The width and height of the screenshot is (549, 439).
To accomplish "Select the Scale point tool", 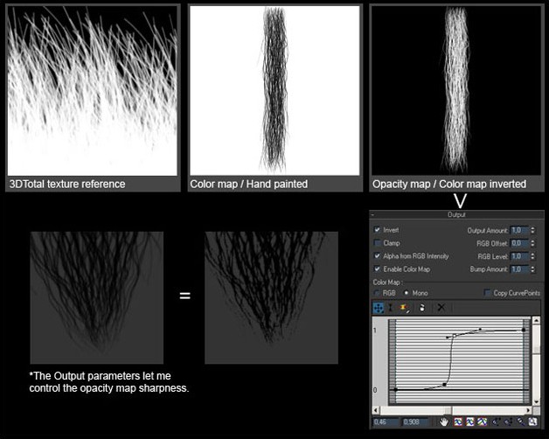I will 391,308.
